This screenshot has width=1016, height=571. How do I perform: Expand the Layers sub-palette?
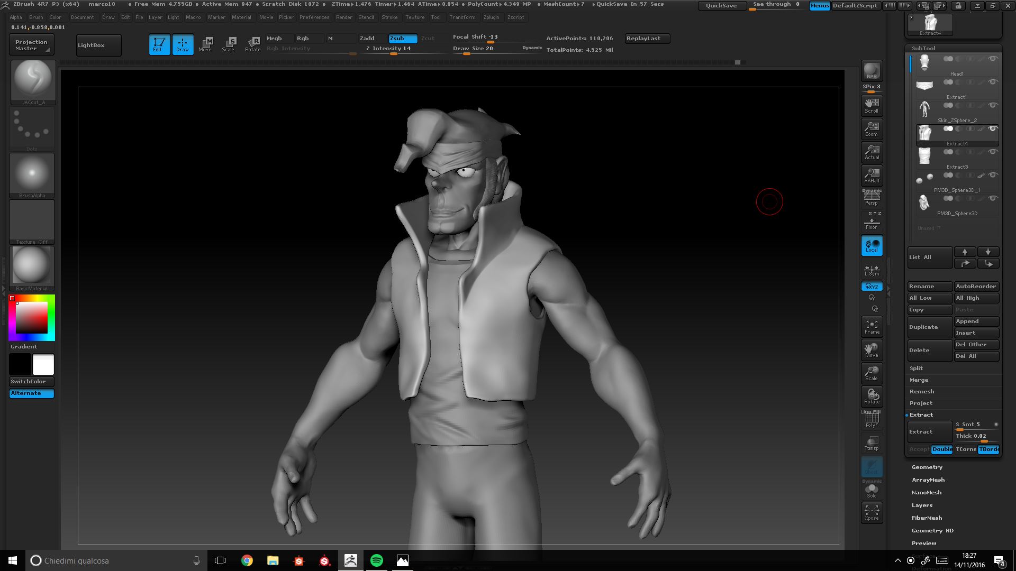click(922, 505)
